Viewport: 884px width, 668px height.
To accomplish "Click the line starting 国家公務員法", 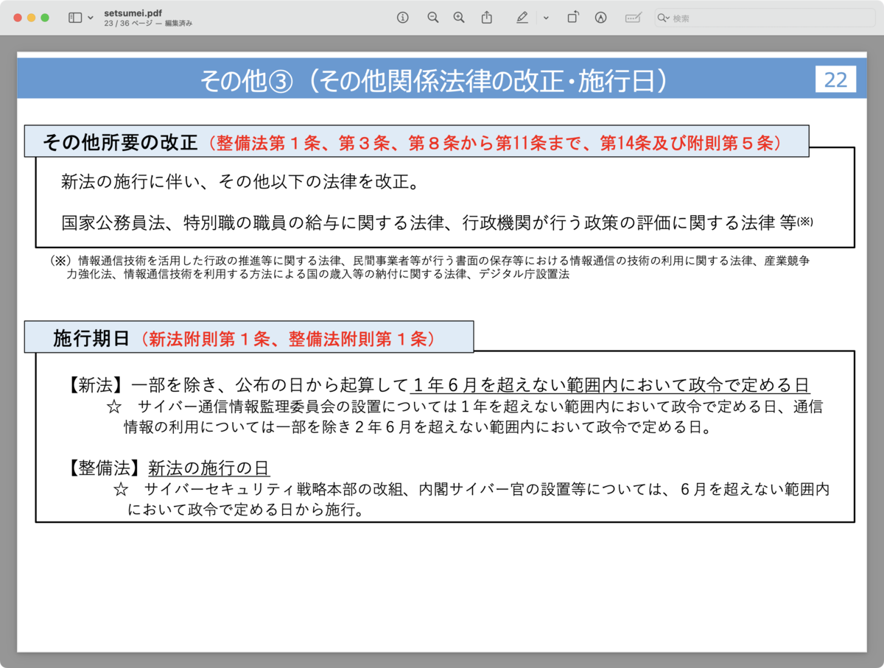I will pos(437,222).
